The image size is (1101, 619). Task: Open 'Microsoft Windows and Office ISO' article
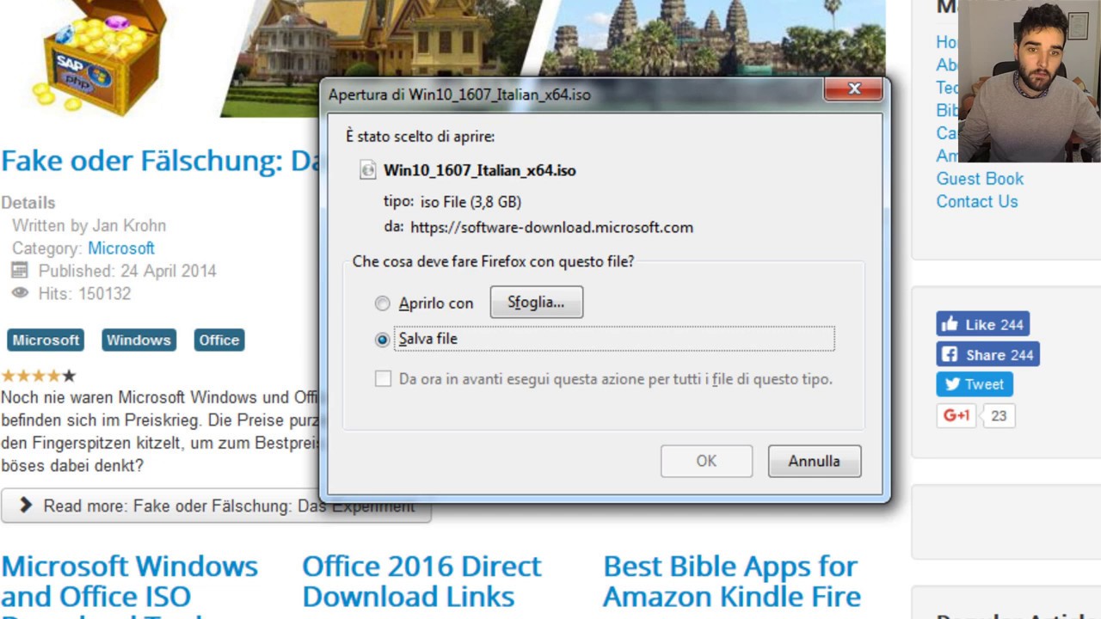[129, 589]
